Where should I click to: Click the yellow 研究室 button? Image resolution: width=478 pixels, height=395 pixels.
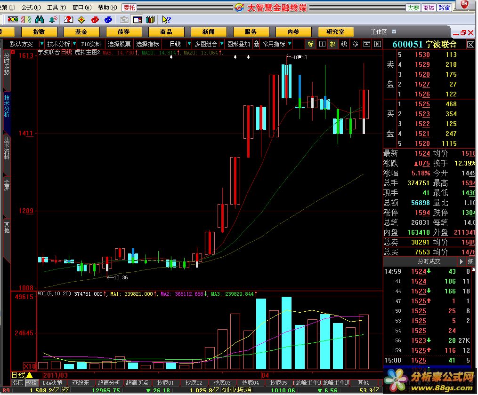(x=335, y=32)
